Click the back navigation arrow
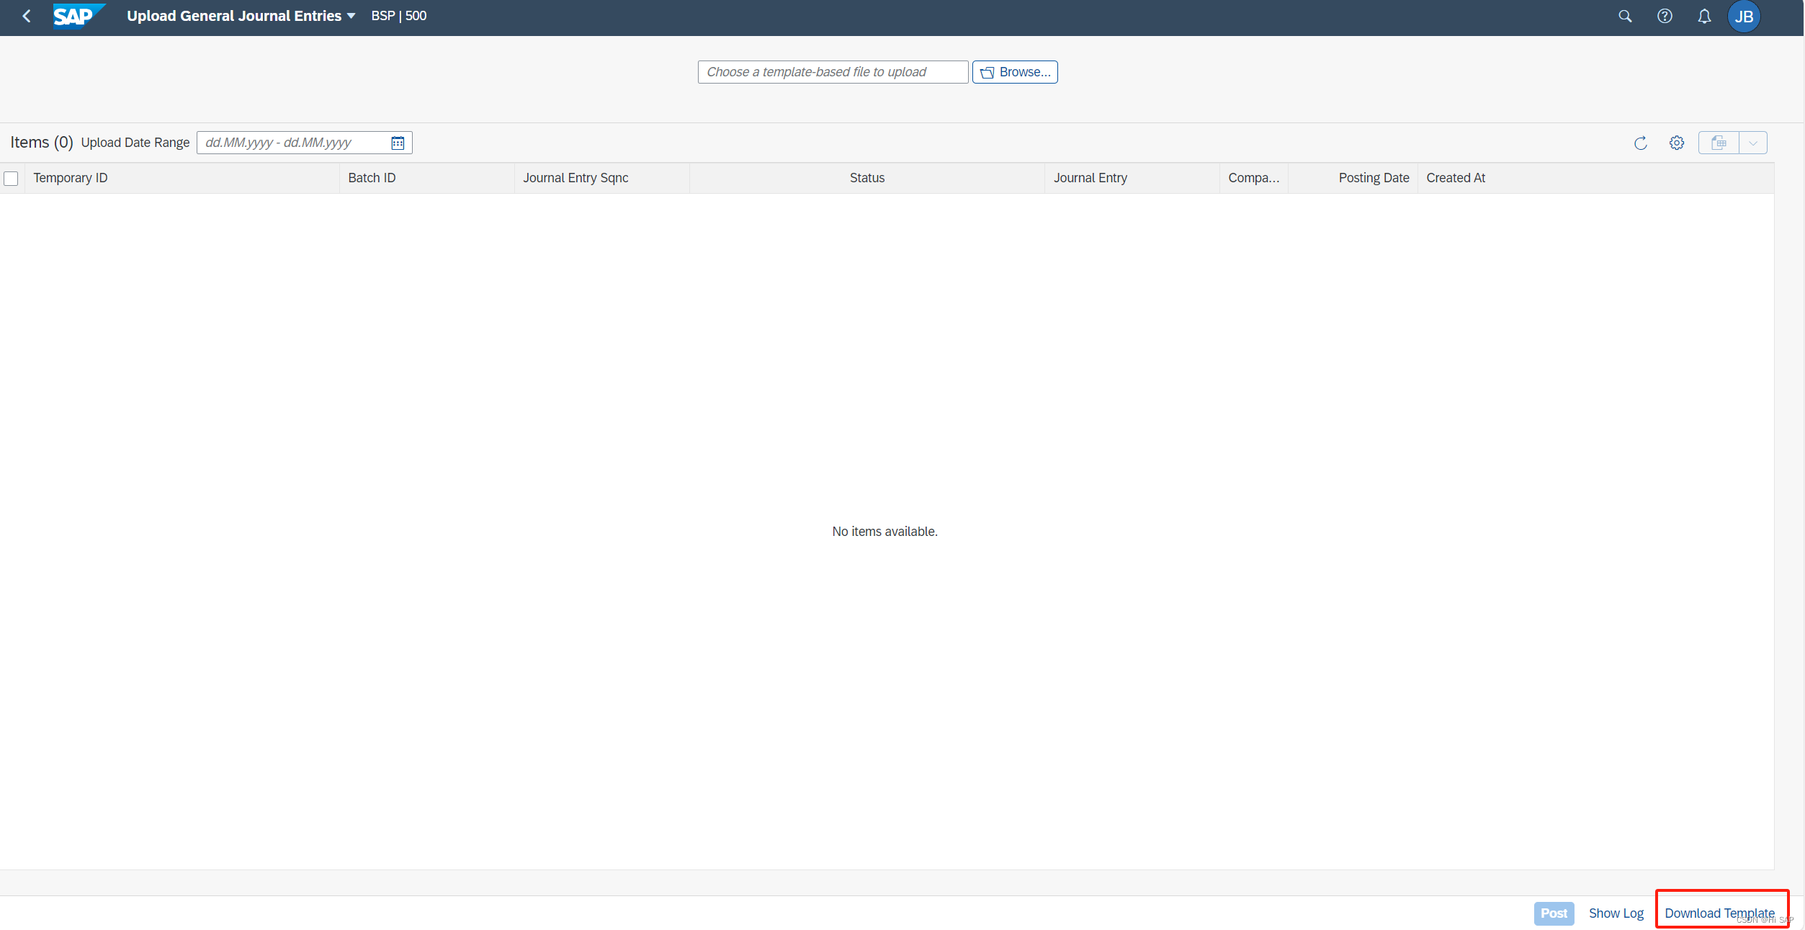Screen dimensions: 1805x930 pyautogui.click(x=27, y=16)
